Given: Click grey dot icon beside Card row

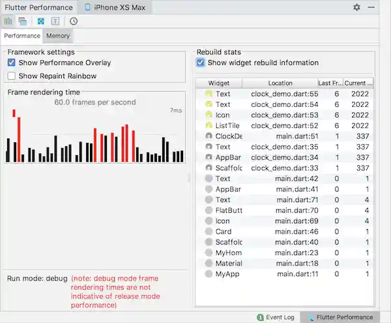Looking at the screenshot, I should [x=209, y=232].
